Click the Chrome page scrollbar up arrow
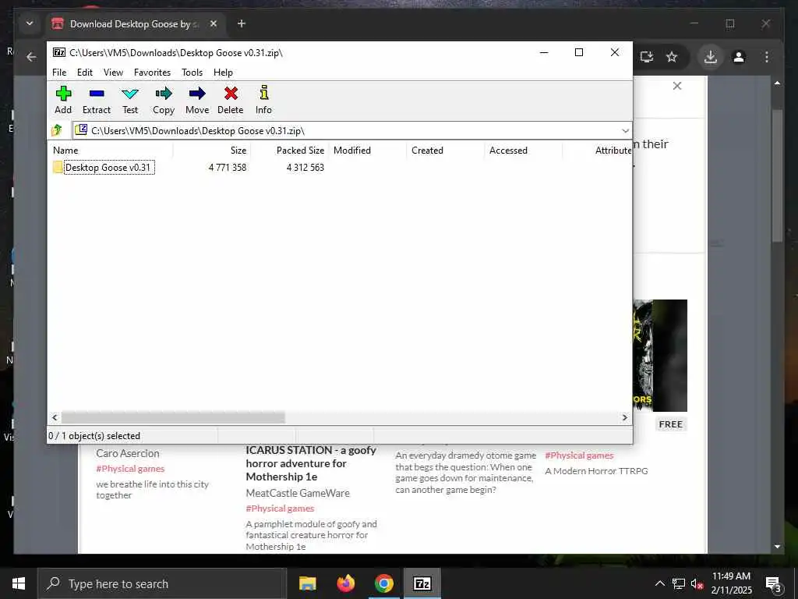The image size is (798, 599). coord(777,83)
